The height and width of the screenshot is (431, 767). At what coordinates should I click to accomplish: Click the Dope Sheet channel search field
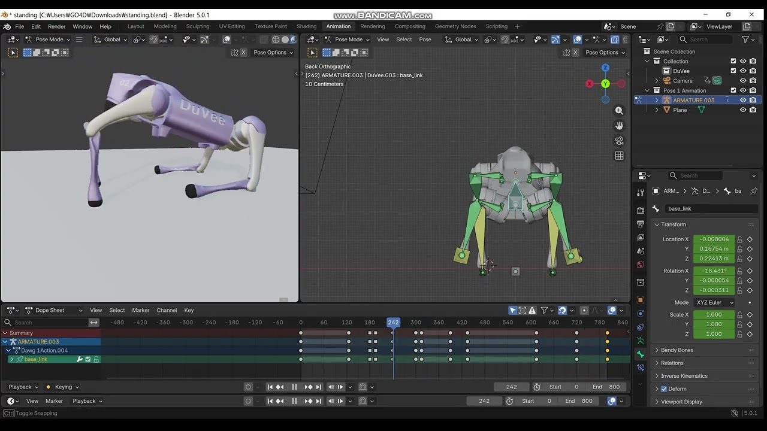[46, 323]
